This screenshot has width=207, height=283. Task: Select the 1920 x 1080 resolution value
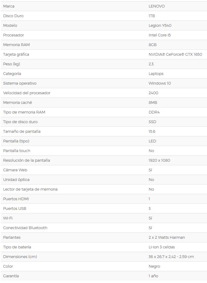(x=159, y=160)
